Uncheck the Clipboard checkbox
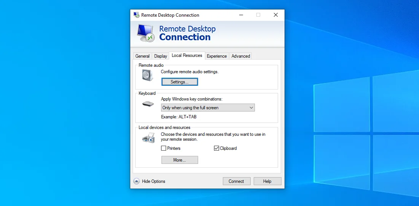The image size is (419, 206). point(217,148)
